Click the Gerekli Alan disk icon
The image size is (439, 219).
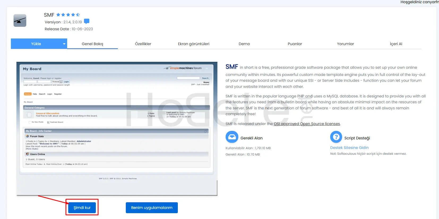[232, 137]
